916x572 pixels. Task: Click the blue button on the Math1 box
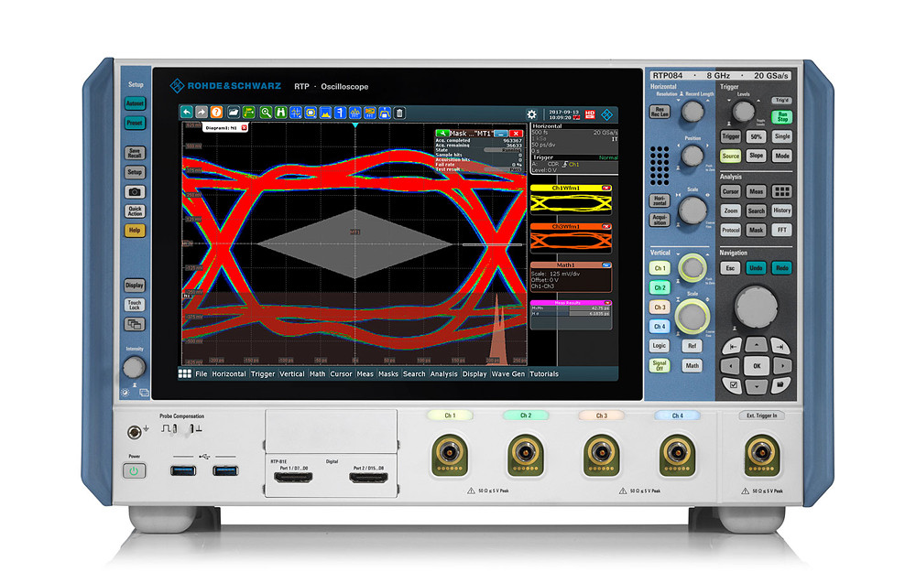(606, 265)
